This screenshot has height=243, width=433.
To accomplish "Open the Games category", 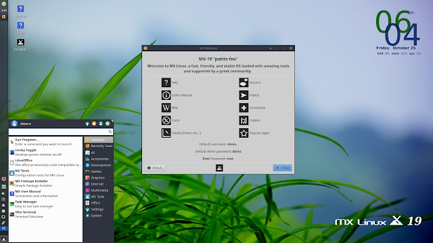I will 98,171.
